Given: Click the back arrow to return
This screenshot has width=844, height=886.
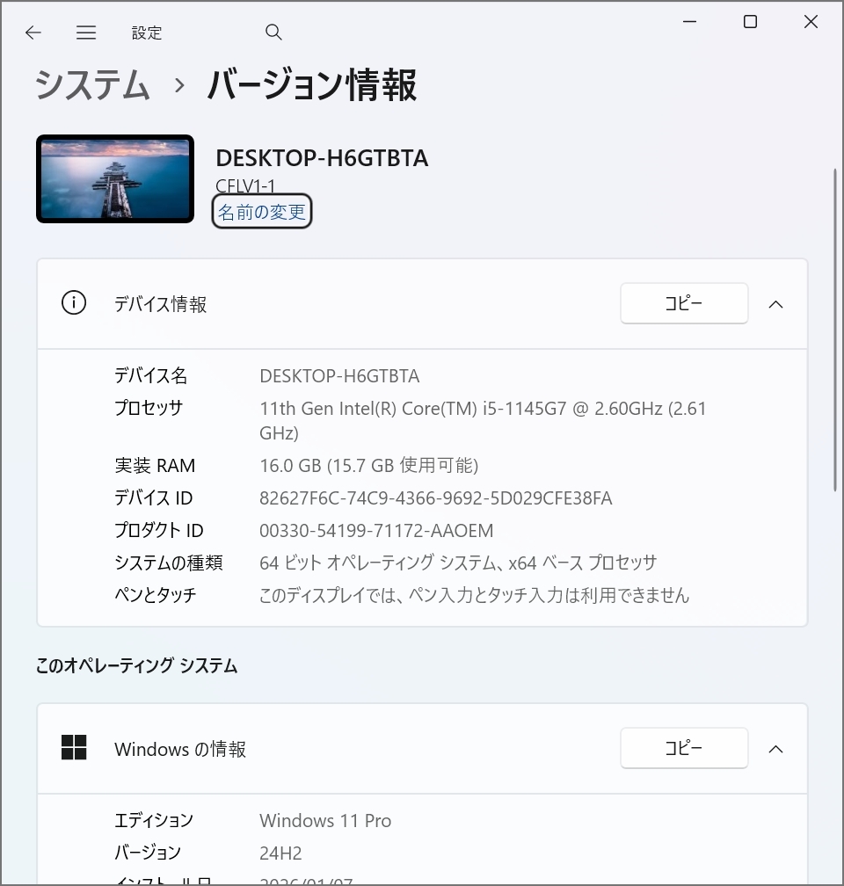Looking at the screenshot, I should [x=33, y=33].
